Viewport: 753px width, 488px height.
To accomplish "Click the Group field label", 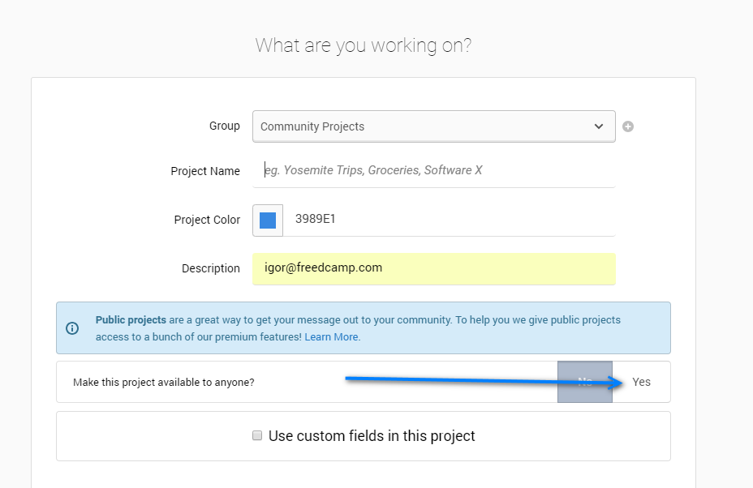I will click(225, 126).
